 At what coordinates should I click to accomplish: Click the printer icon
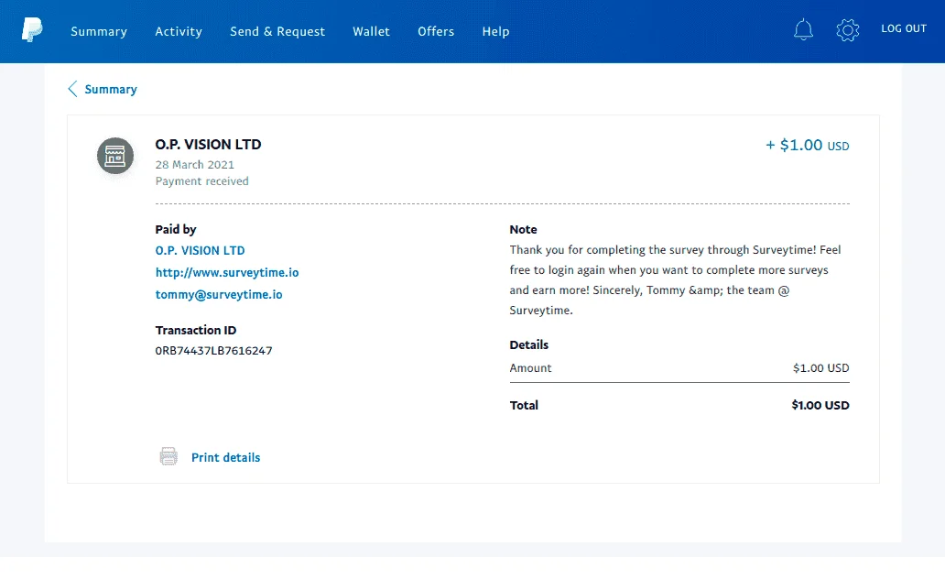[x=168, y=456]
